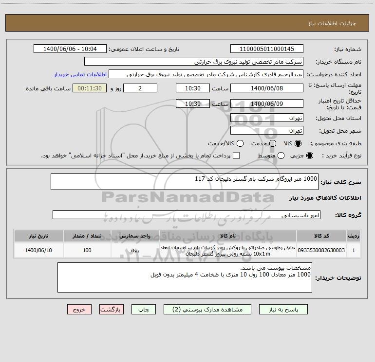Click the گروه کالا field امور تاسیساتی
This screenshot has width=375, height=362.
click(187, 215)
